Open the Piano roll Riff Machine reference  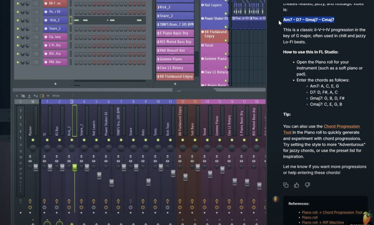323,222
